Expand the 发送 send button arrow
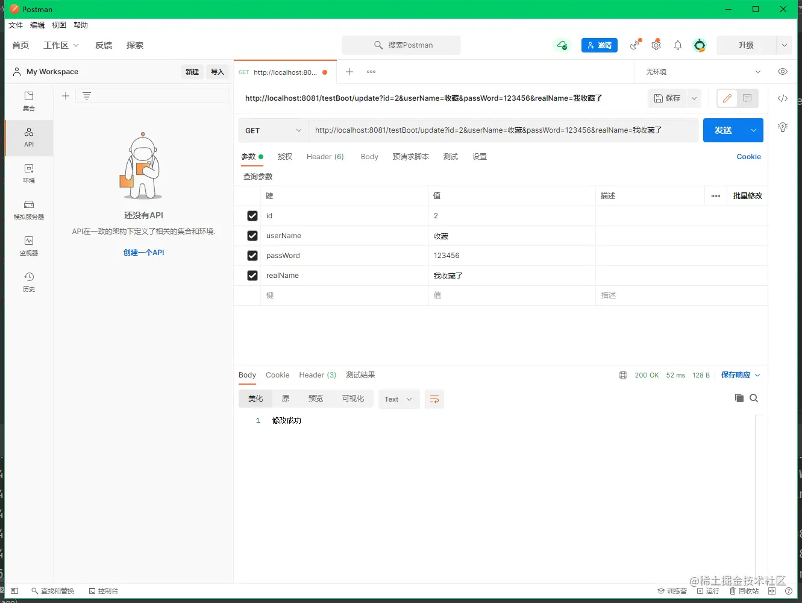 (754, 130)
